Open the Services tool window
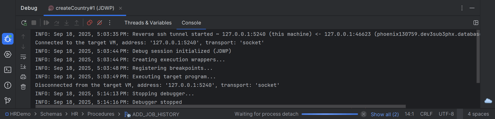The width and height of the screenshot is (495, 119). pyautogui.click(x=8, y=54)
